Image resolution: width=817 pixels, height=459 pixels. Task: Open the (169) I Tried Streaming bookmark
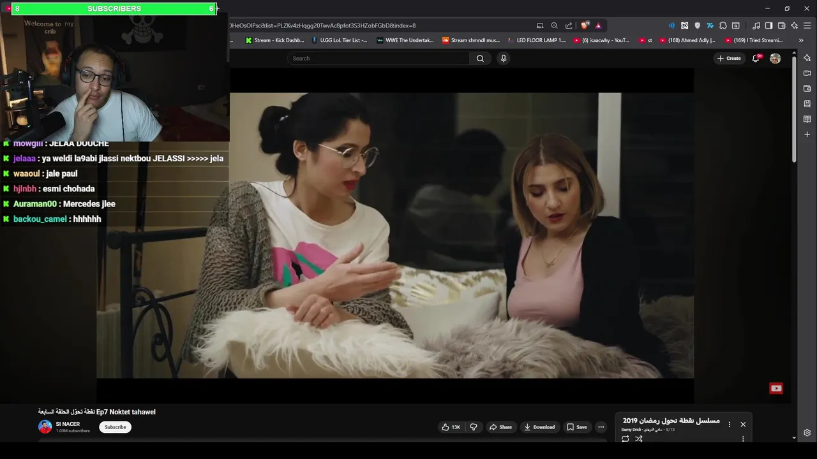[754, 40]
